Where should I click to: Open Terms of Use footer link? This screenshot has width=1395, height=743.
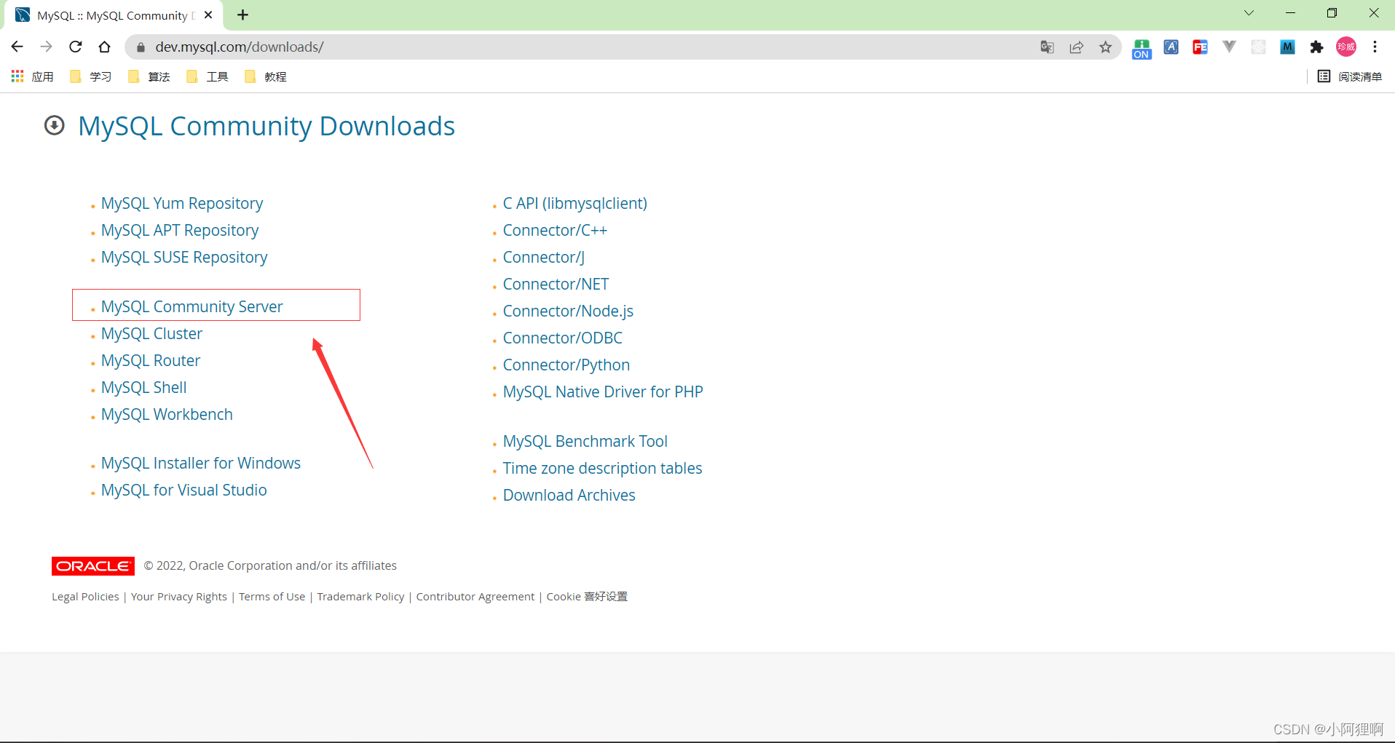(x=272, y=597)
